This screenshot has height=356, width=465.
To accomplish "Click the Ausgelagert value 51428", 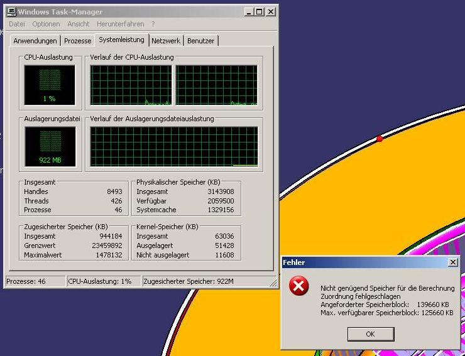I will (x=224, y=245).
